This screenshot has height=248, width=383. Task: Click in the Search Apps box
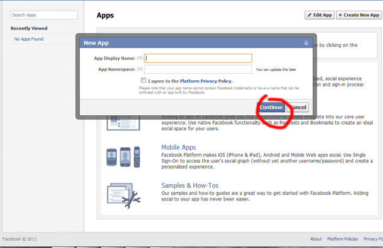pyautogui.click(x=44, y=15)
